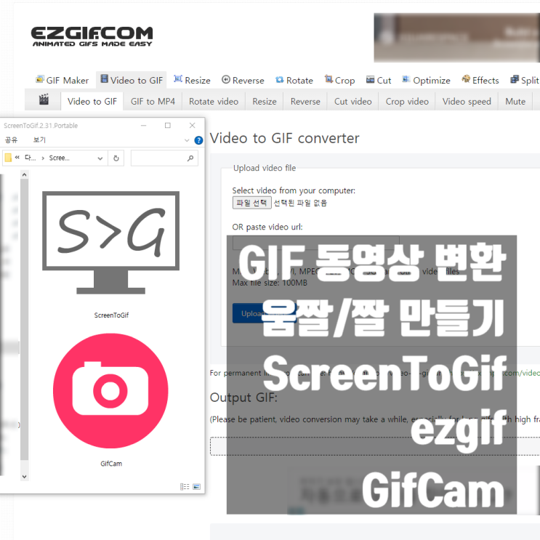Click the ScreenToGif file name label

(x=111, y=315)
